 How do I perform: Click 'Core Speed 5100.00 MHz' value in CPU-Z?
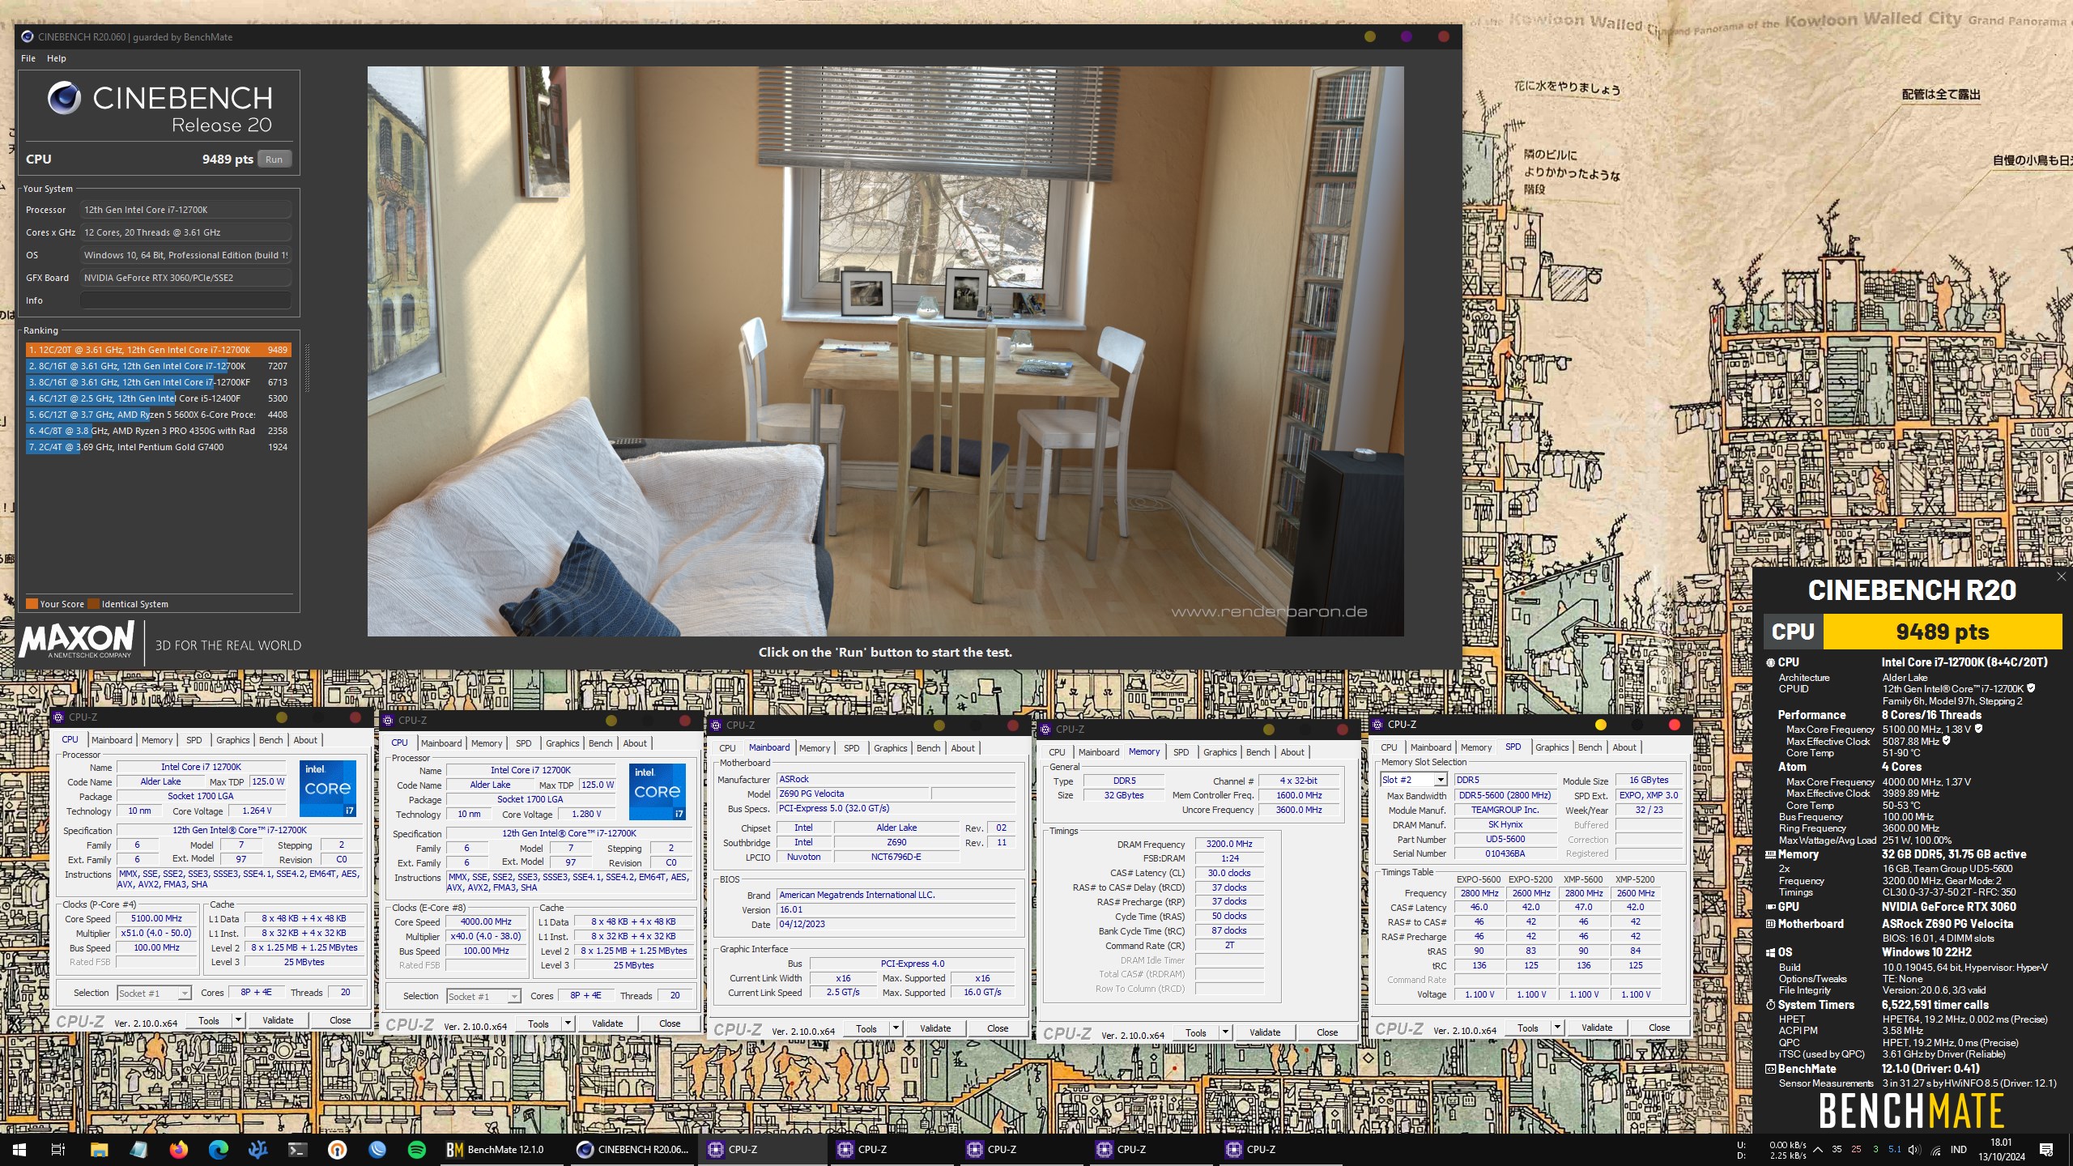156,918
